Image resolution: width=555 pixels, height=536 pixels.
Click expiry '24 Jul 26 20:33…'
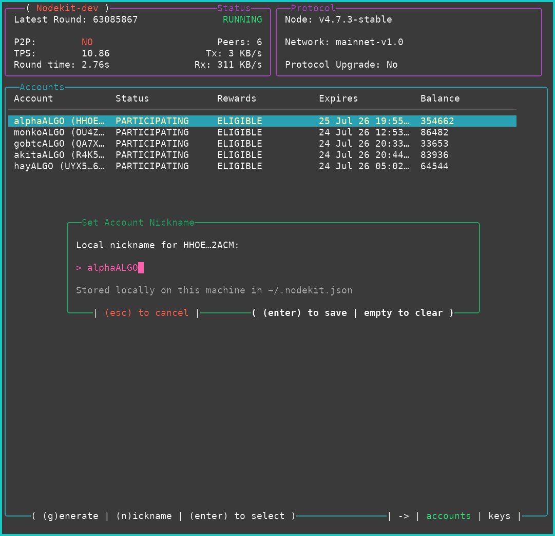click(x=364, y=144)
